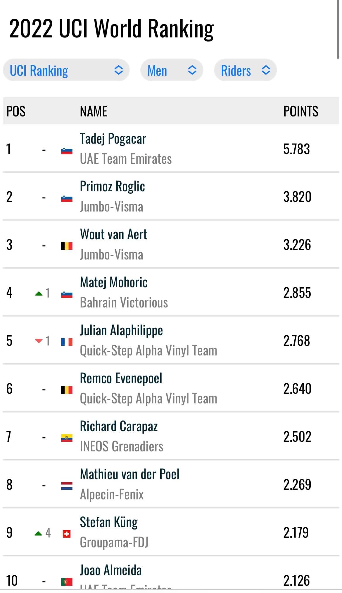Viewport: 342px width, 593px height.
Task: Click the French flag beside Julian Alaphilippe
Action: (x=67, y=342)
